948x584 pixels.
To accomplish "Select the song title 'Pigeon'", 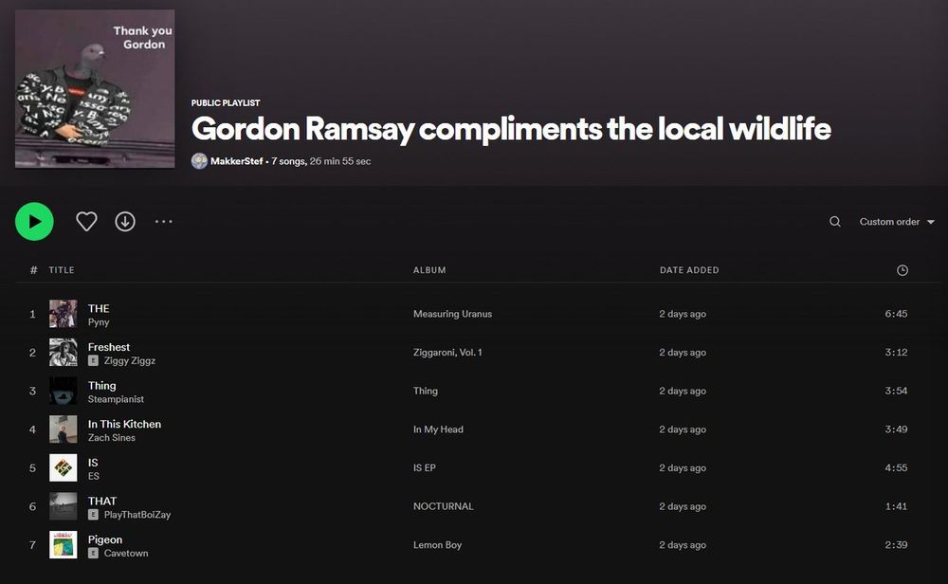I will 105,539.
